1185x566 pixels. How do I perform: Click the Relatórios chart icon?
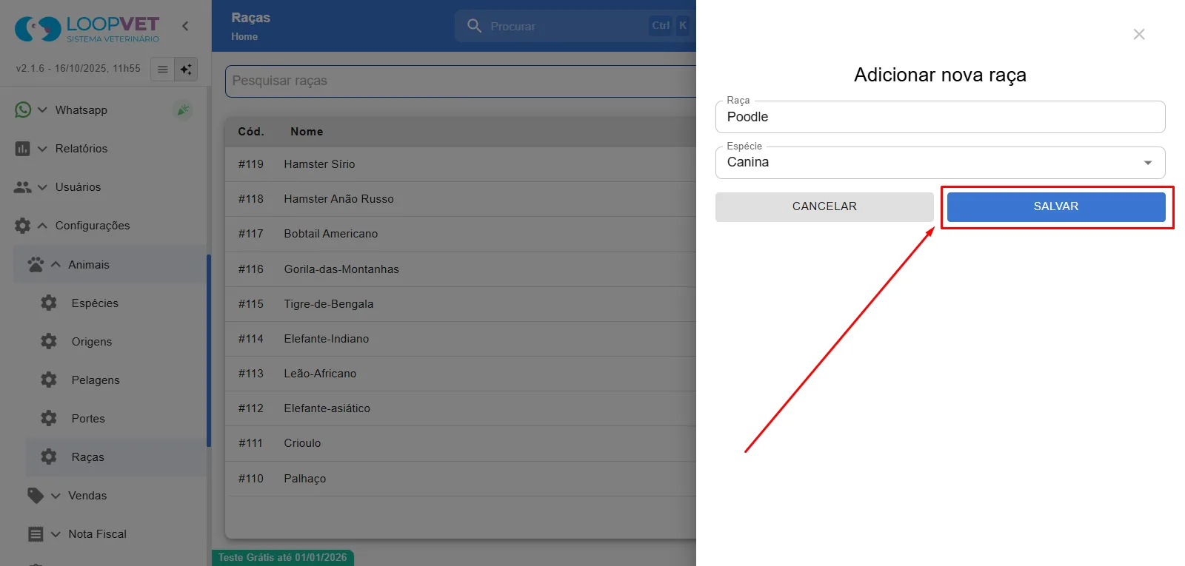tap(23, 149)
